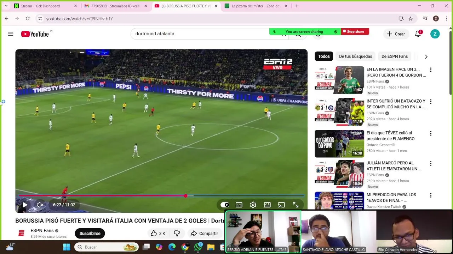Seek using the red progress bar
The image size is (453, 254).
[x=161, y=195]
